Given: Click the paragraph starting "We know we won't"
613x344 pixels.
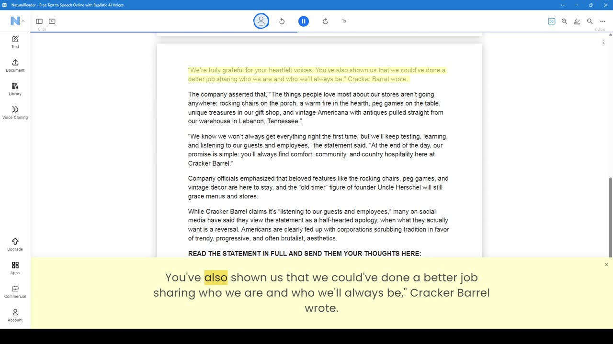Looking at the screenshot, I should [318, 150].
